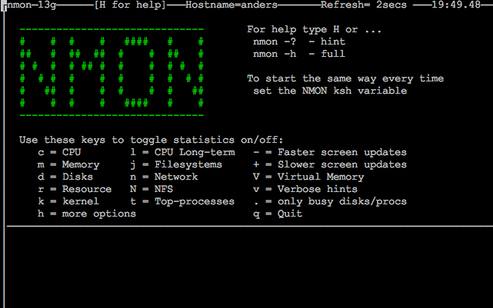This screenshot has width=493, height=308.
Task: Click 'Use these keys to toggle statistics on/off:'
Action: pyautogui.click(x=152, y=140)
